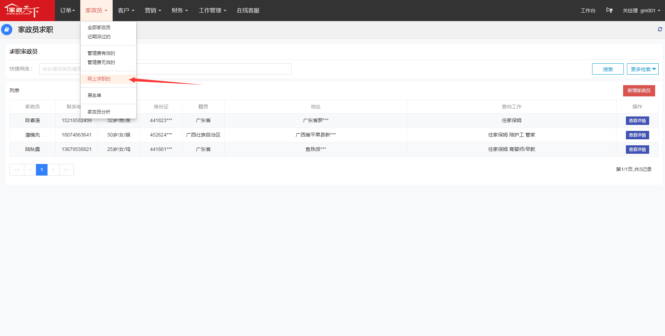Click the 广西壮族自治区 cell
The height and width of the screenshot is (336, 665).
(x=203, y=135)
